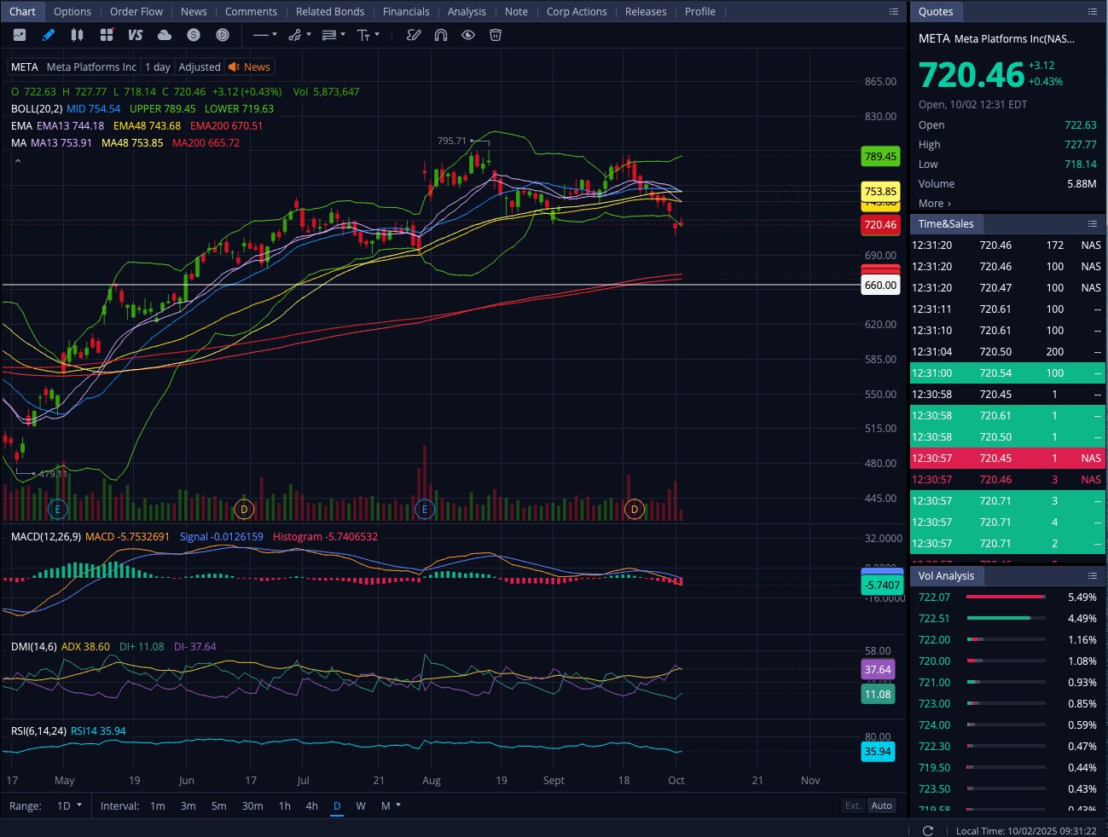Open the candlestick style icon
The width and height of the screenshot is (1108, 837).
[x=77, y=35]
